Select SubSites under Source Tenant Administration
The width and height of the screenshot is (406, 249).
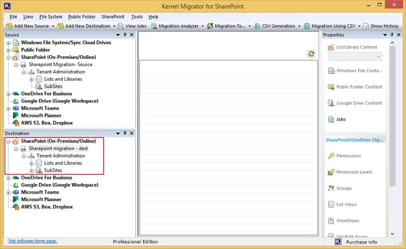tap(53, 86)
